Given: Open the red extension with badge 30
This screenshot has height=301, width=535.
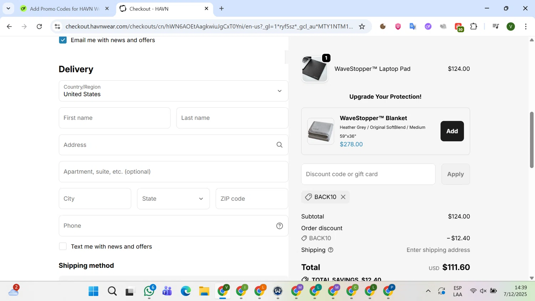Looking at the screenshot, I should 459,27.
